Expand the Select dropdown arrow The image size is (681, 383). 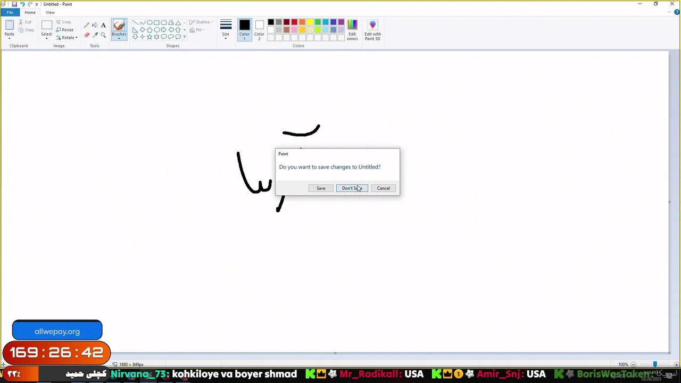pyautogui.click(x=46, y=38)
